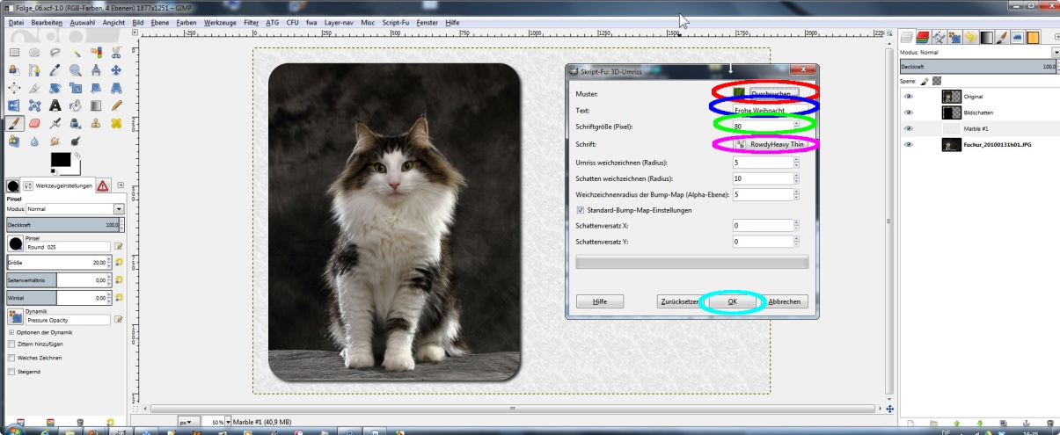Hide the Original layer via eye icon
Viewport: 1060px width, 435px height.
click(x=909, y=97)
